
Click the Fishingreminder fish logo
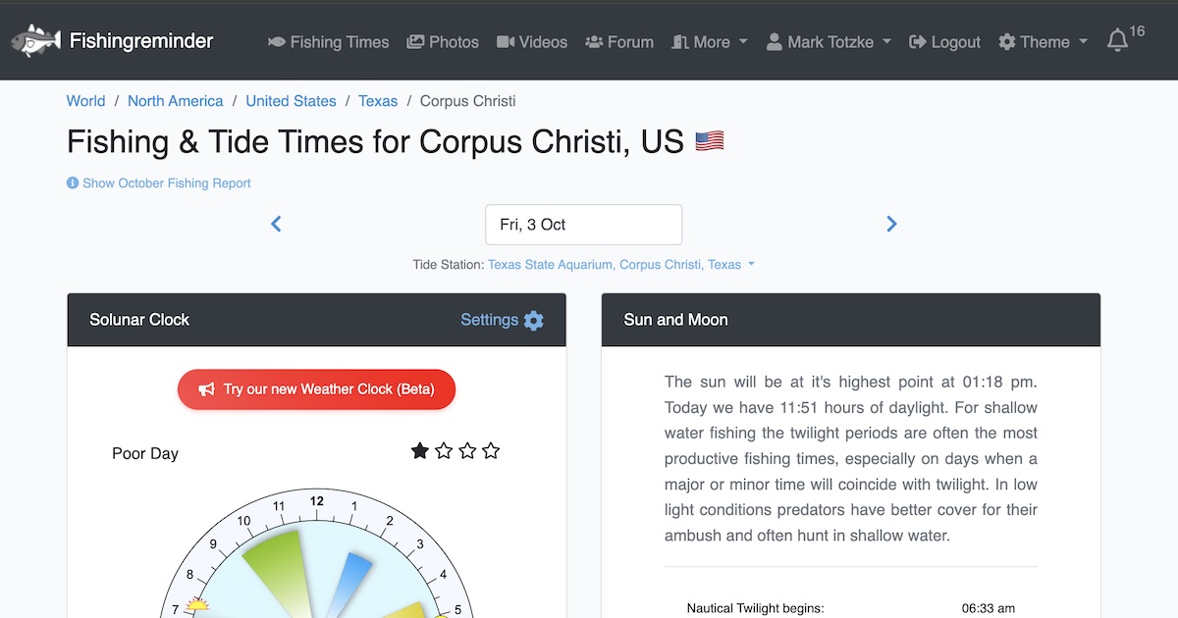(x=35, y=41)
